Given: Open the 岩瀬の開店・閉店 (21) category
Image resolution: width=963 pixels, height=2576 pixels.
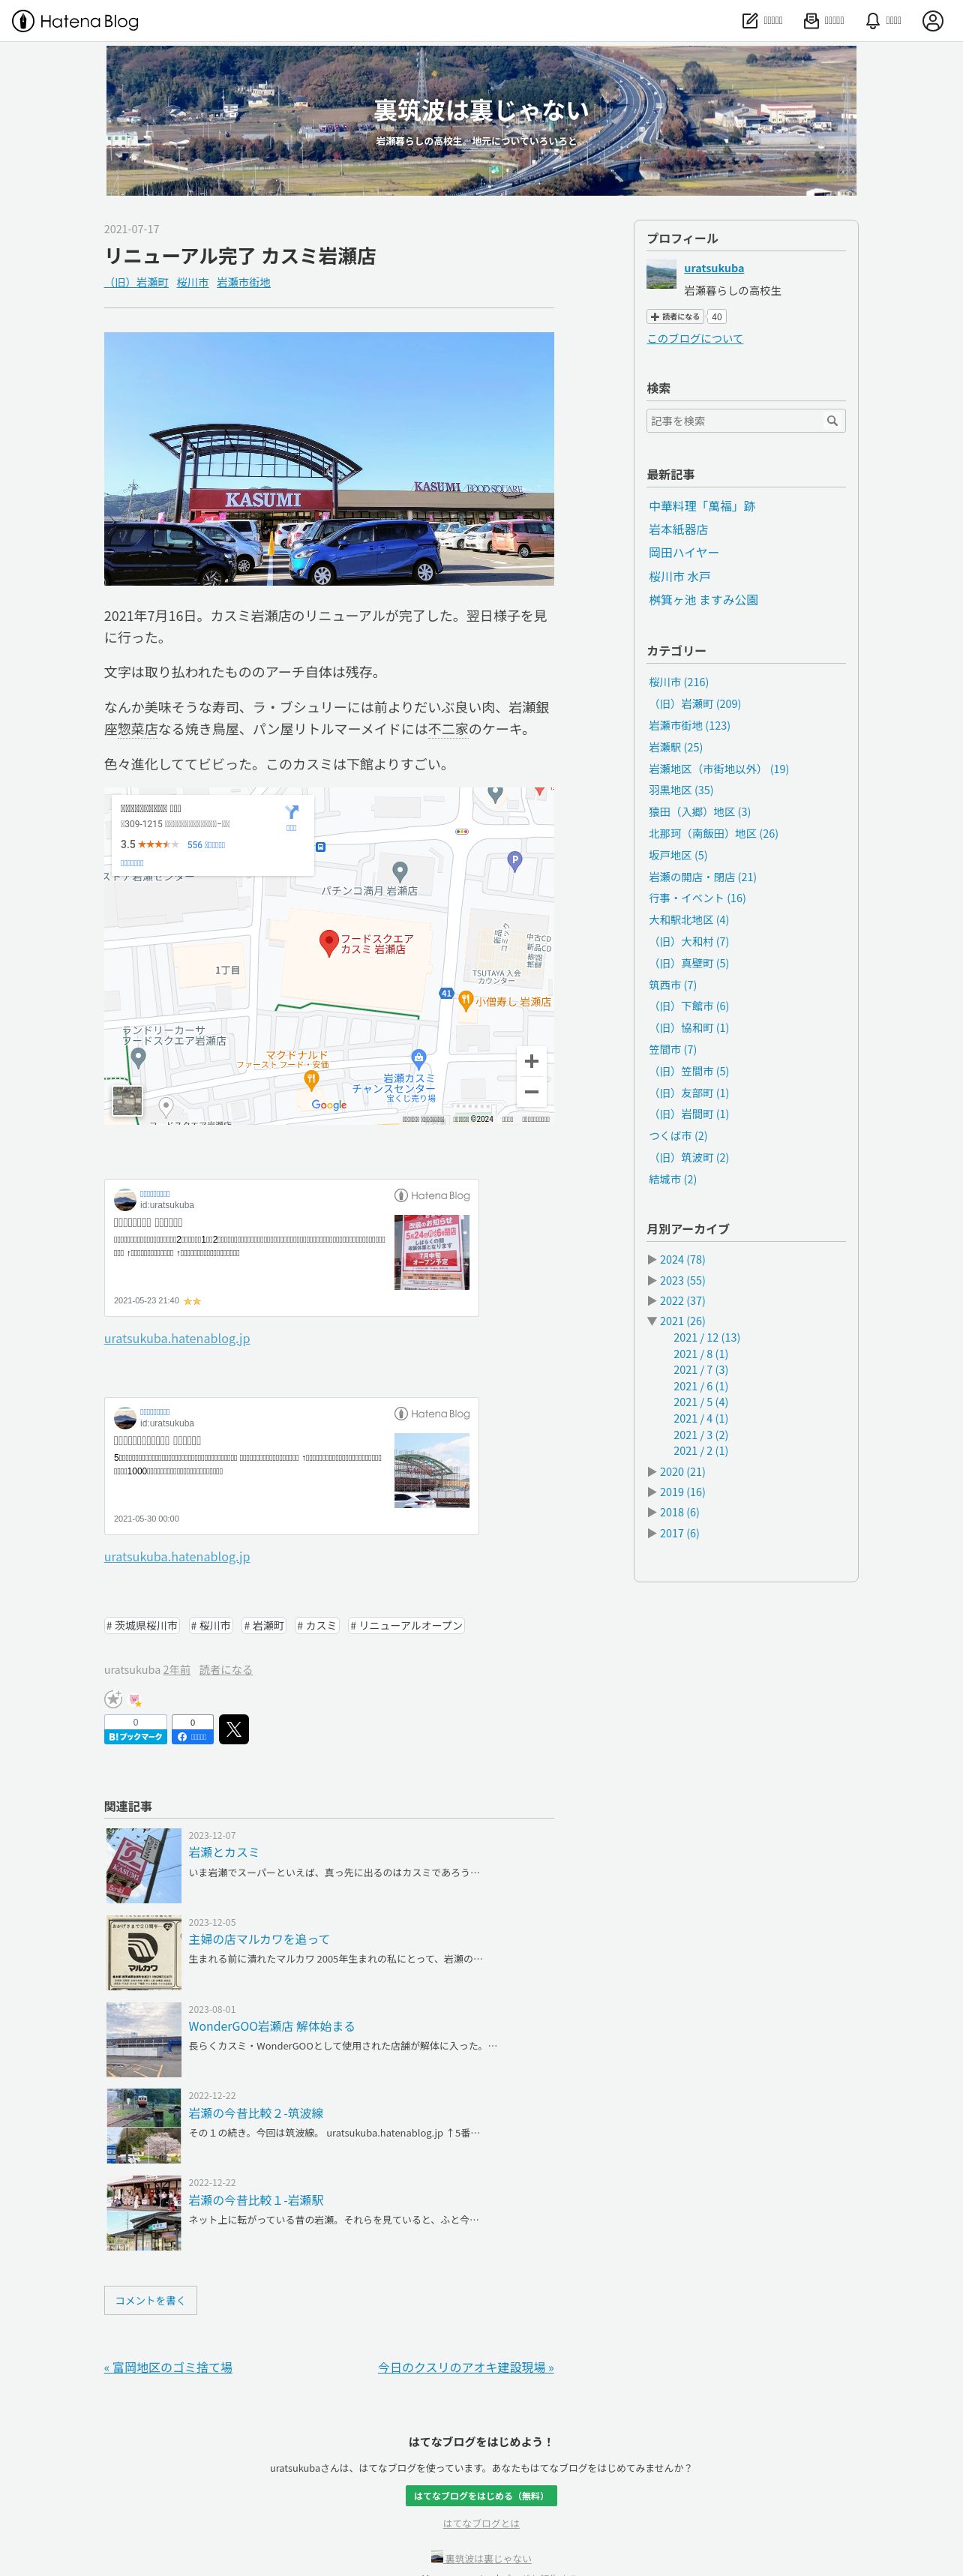Looking at the screenshot, I should click(702, 877).
